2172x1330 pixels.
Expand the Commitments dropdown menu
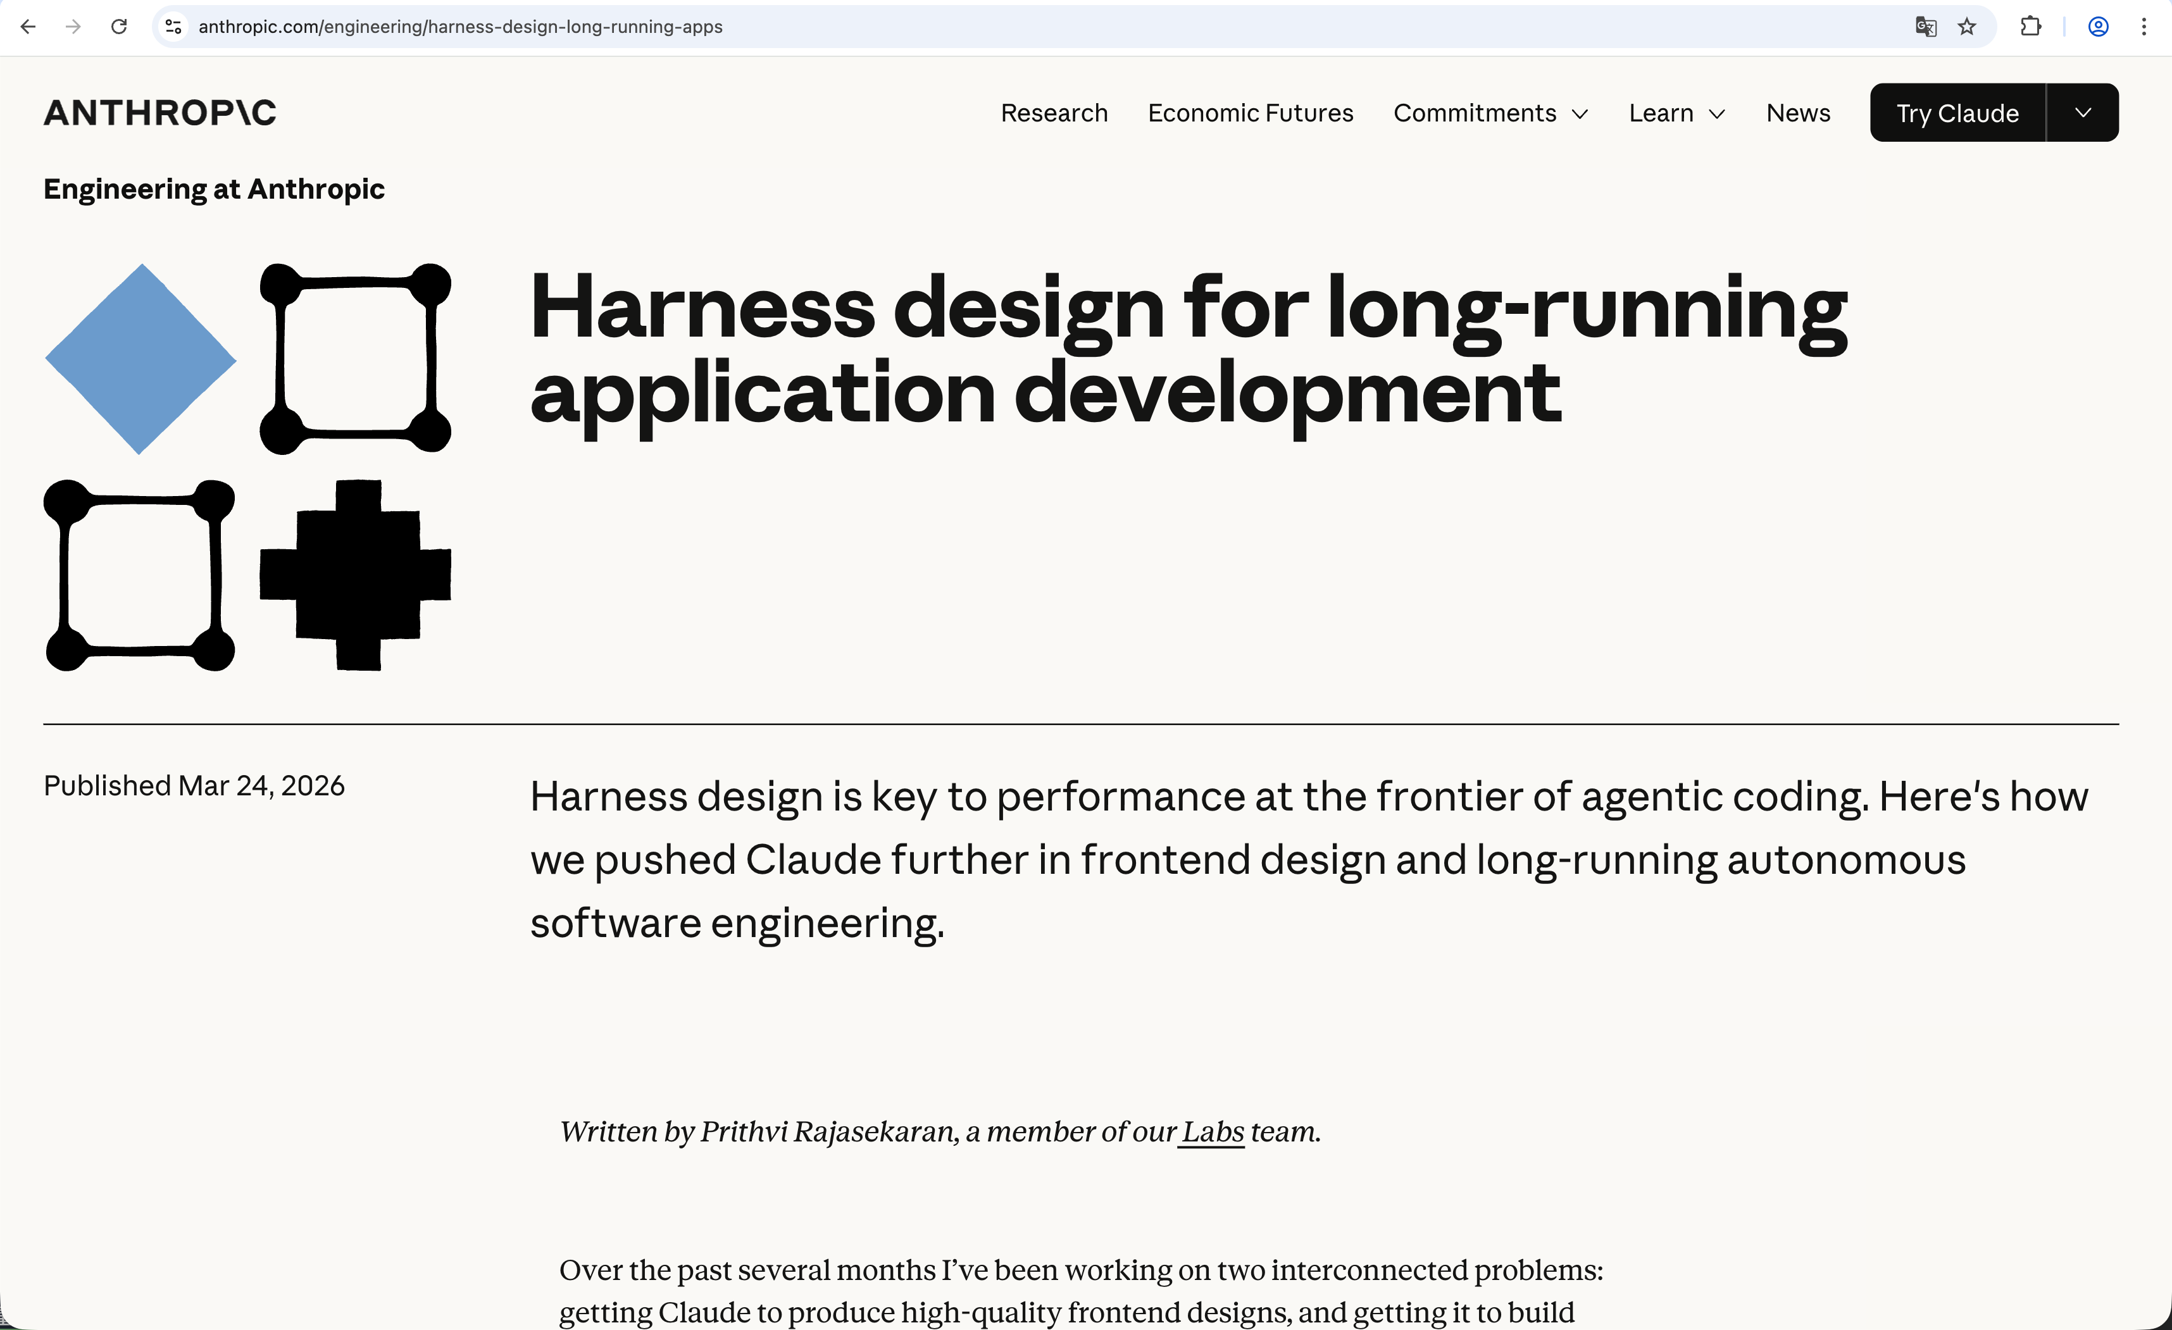(1490, 113)
